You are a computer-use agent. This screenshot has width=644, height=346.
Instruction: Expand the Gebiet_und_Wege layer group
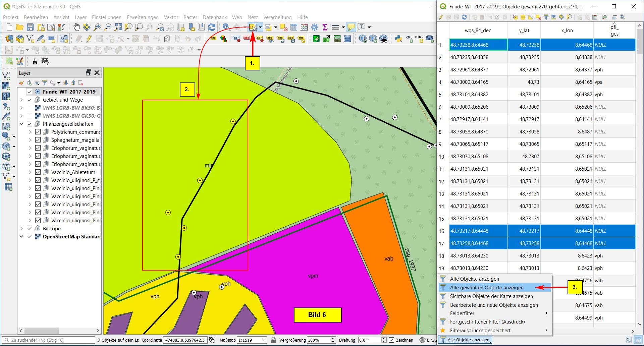(x=21, y=100)
